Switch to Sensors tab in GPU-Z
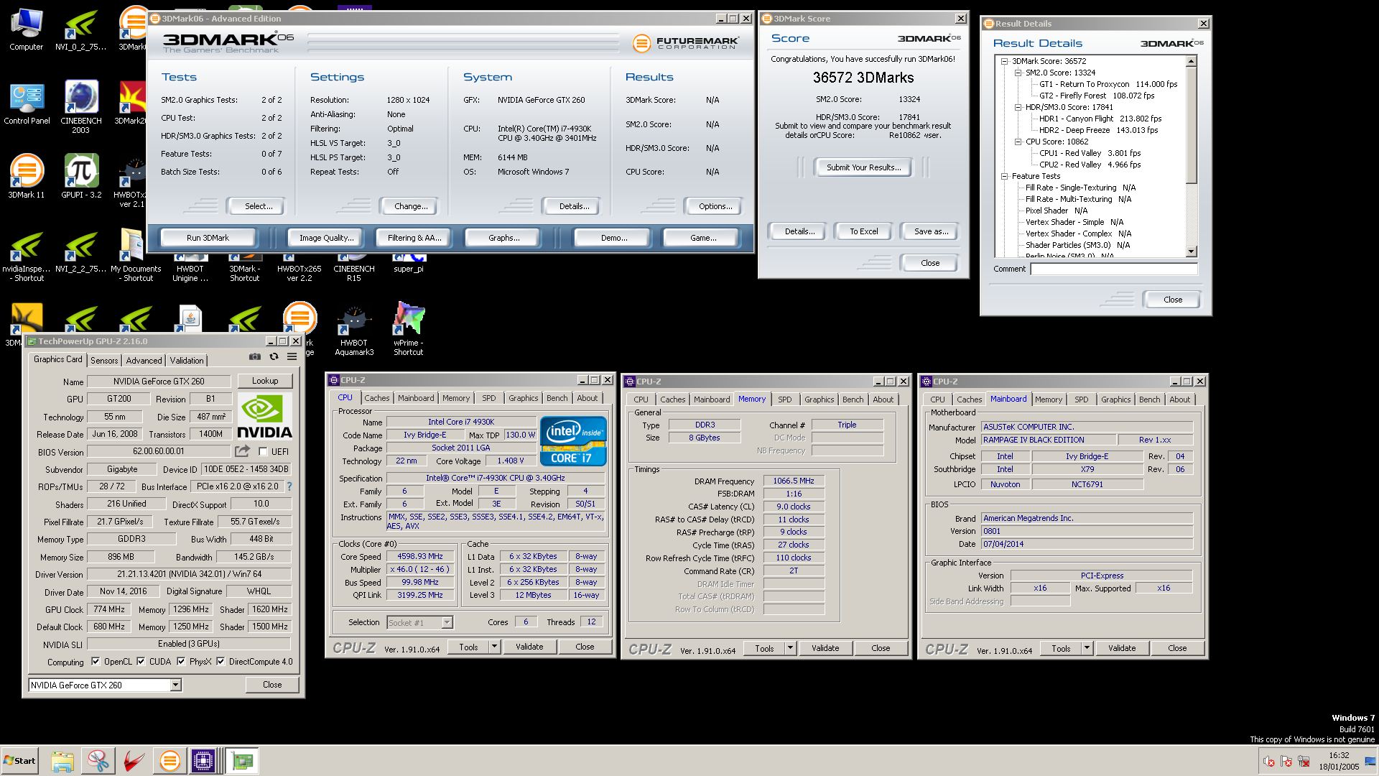The width and height of the screenshot is (1379, 776). tap(104, 361)
